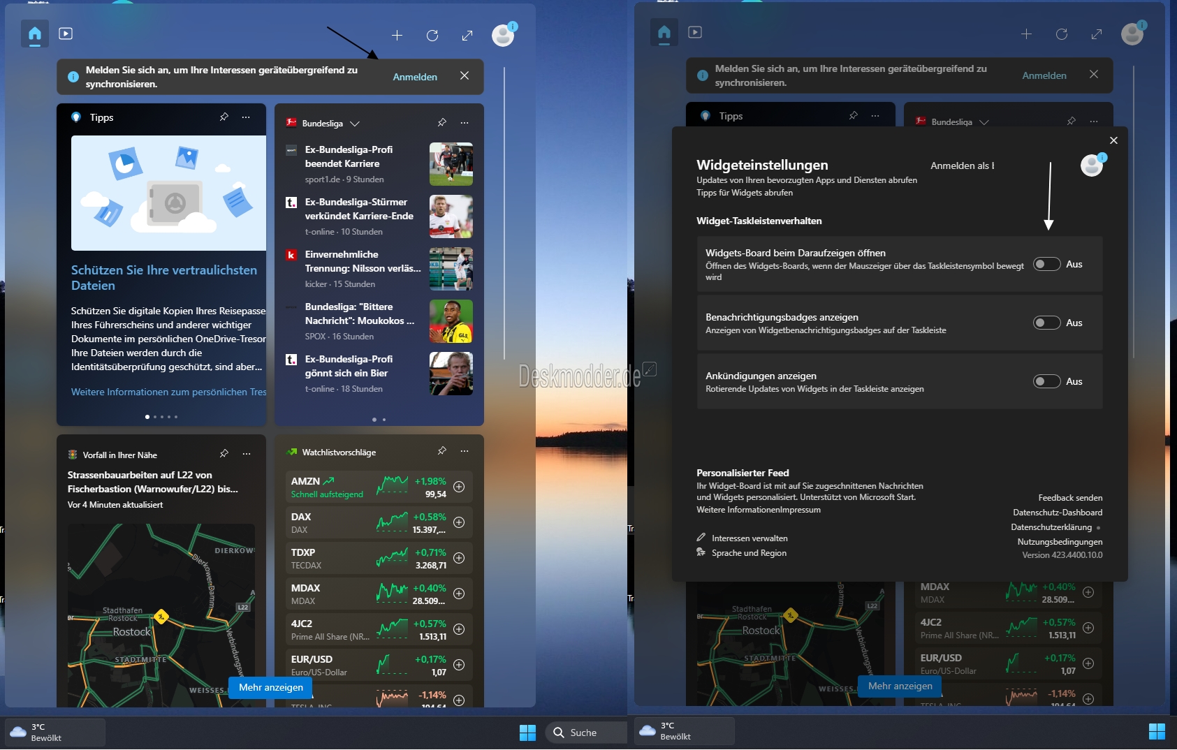The width and height of the screenshot is (1177, 750).
Task: Click the Mehr anzeigen button
Action: pyautogui.click(x=271, y=687)
